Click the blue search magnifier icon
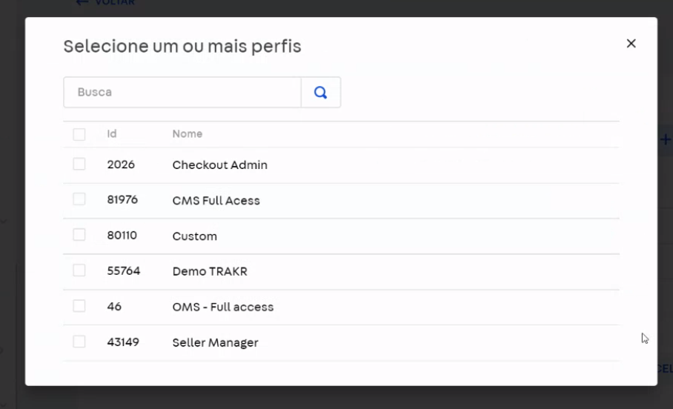This screenshot has width=673, height=409. point(320,93)
